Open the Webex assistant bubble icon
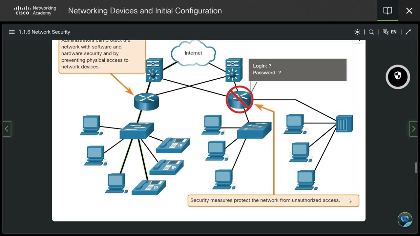The height and width of the screenshot is (236, 420). pos(405,219)
